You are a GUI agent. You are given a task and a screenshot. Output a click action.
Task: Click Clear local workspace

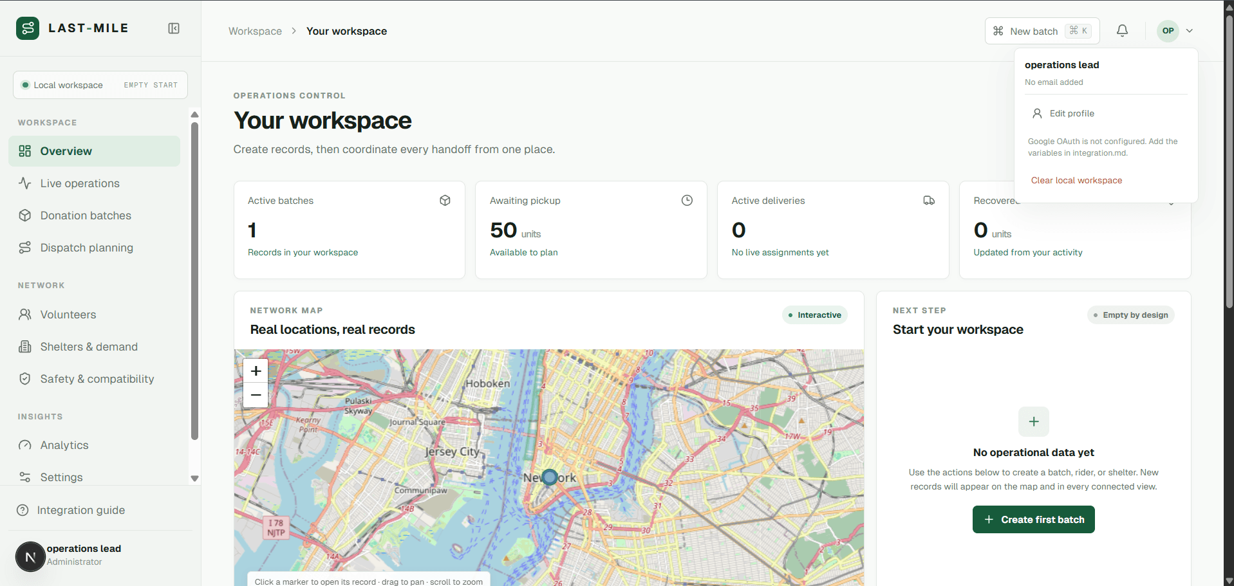1076,181
